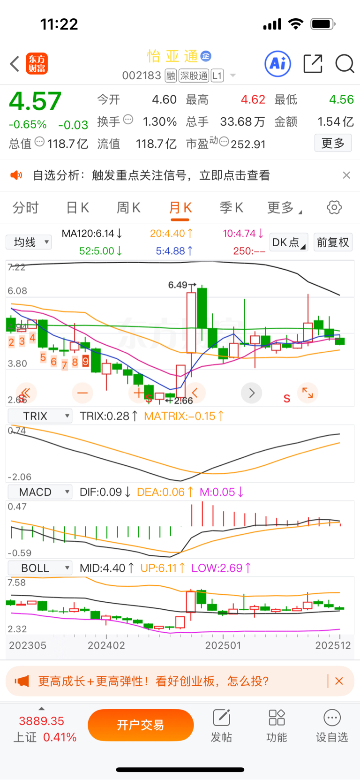Tap info icon next to 总值
360x780 pixels.
click(40, 141)
